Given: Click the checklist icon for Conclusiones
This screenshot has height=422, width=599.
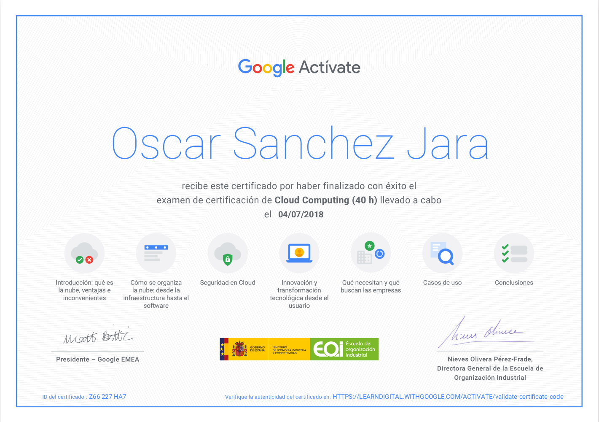Looking at the screenshot, I should pos(514,253).
